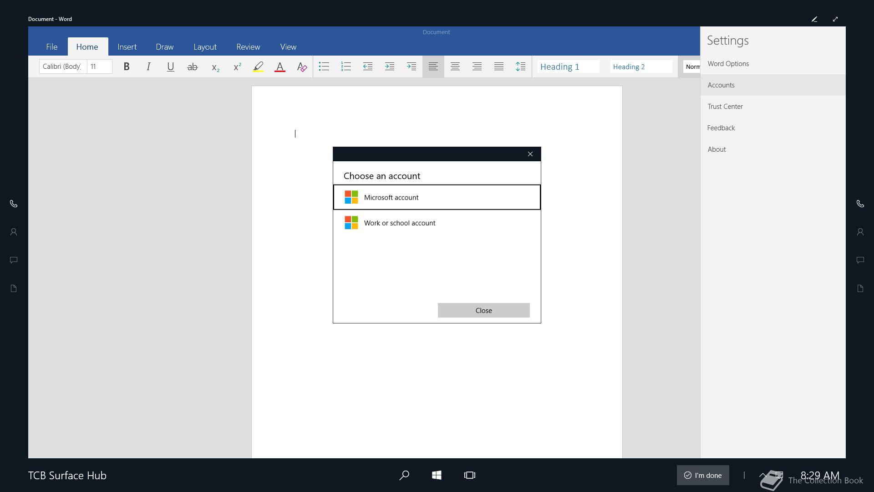
Task: Apply Heading 2 style
Action: click(x=641, y=67)
